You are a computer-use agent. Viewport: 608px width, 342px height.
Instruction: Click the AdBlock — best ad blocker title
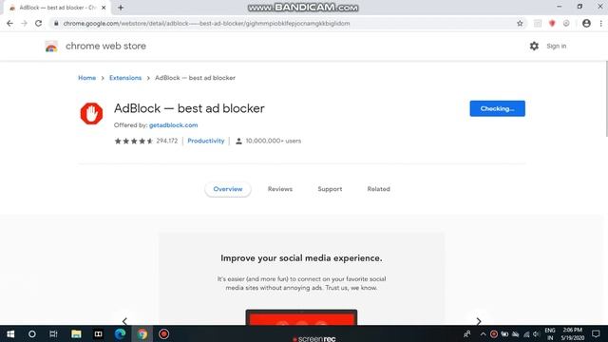click(189, 108)
